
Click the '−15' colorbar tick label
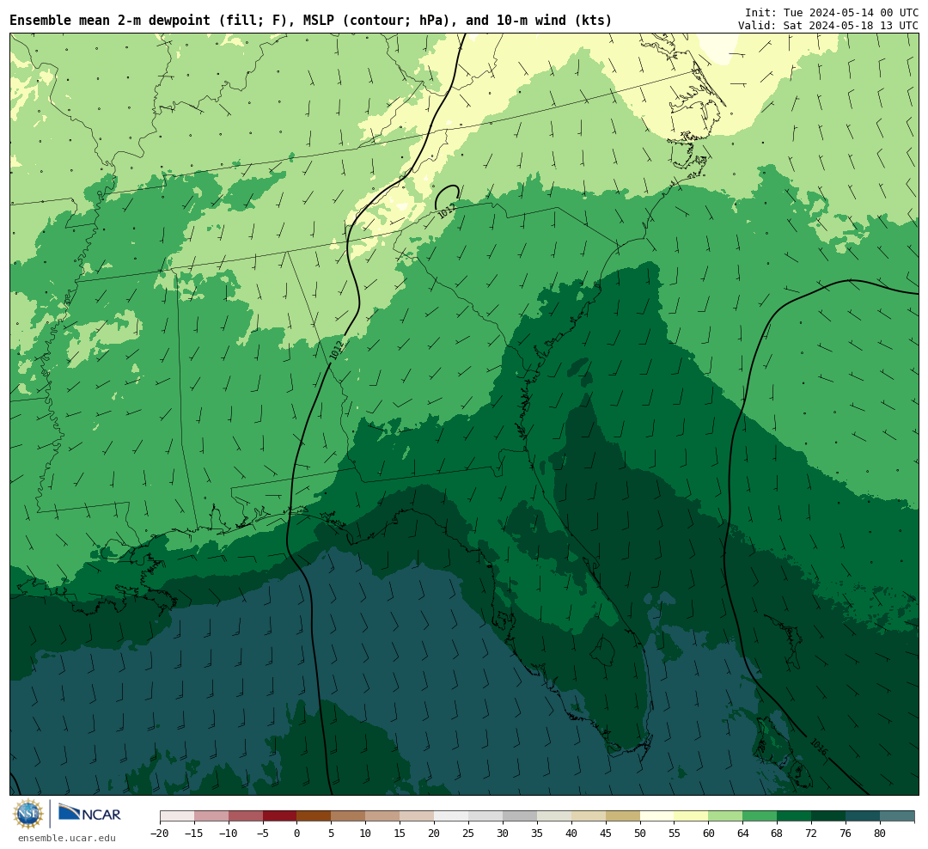[194, 834]
